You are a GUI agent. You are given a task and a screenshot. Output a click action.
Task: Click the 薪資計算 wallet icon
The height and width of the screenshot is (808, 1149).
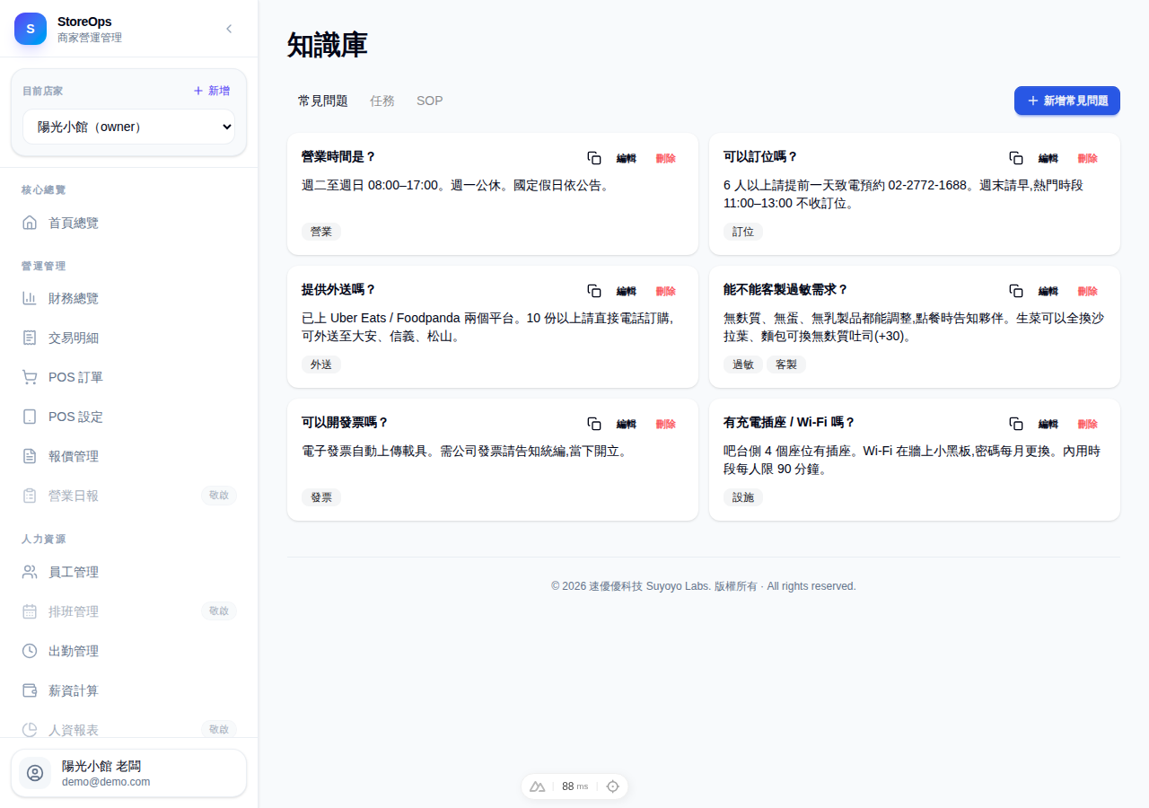click(30, 690)
